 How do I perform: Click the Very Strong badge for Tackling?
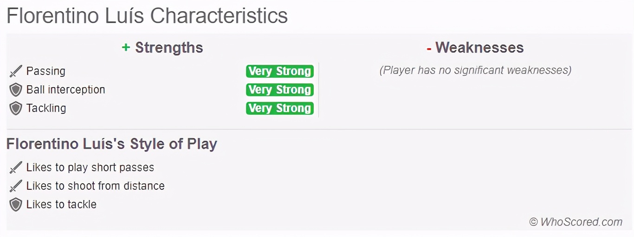point(279,108)
